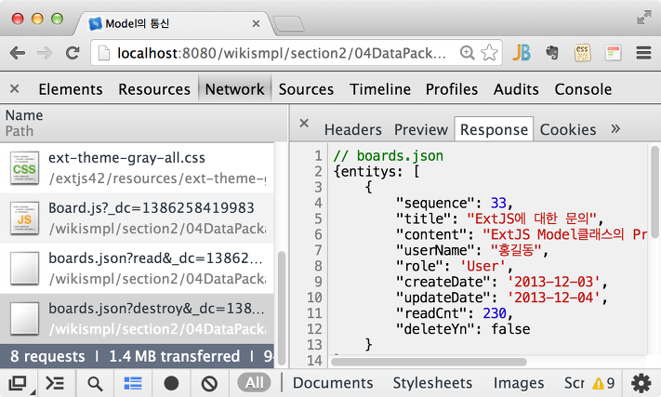Click the CSS extension icon
The image size is (661, 397).
(583, 53)
